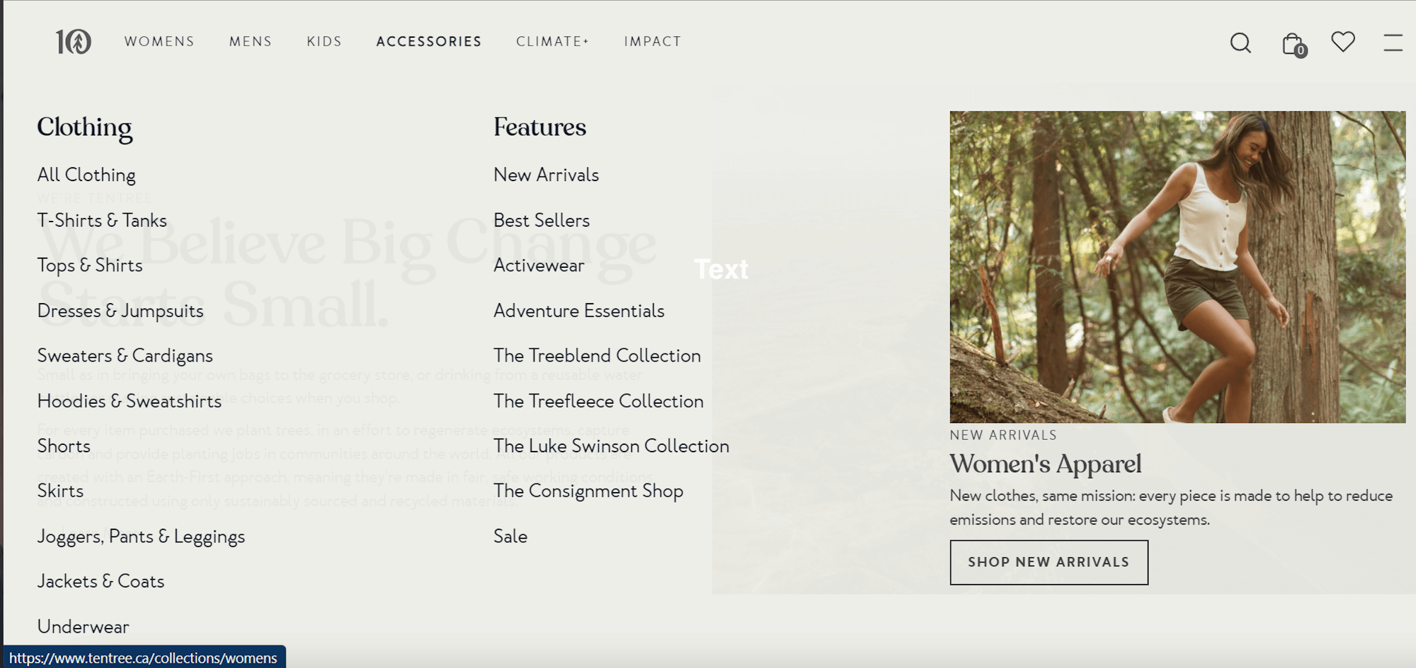Browse the Shorts category
1416x668 pixels.
tap(63, 446)
